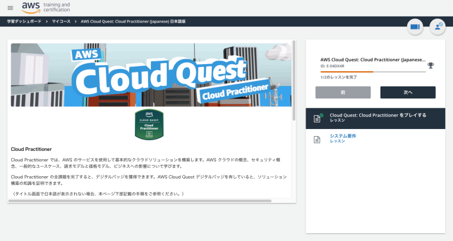This screenshot has height=241, width=453.
Task: Click the horizontal scrollbar of content panel
Action: pos(140,200)
